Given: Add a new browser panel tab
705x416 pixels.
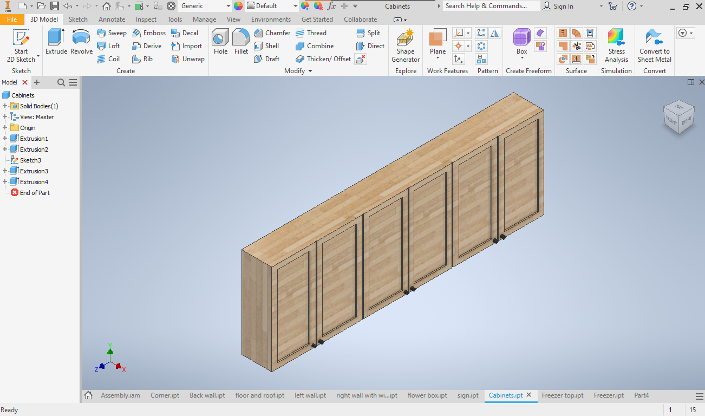Looking at the screenshot, I should pyautogui.click(x=37, y=82).
